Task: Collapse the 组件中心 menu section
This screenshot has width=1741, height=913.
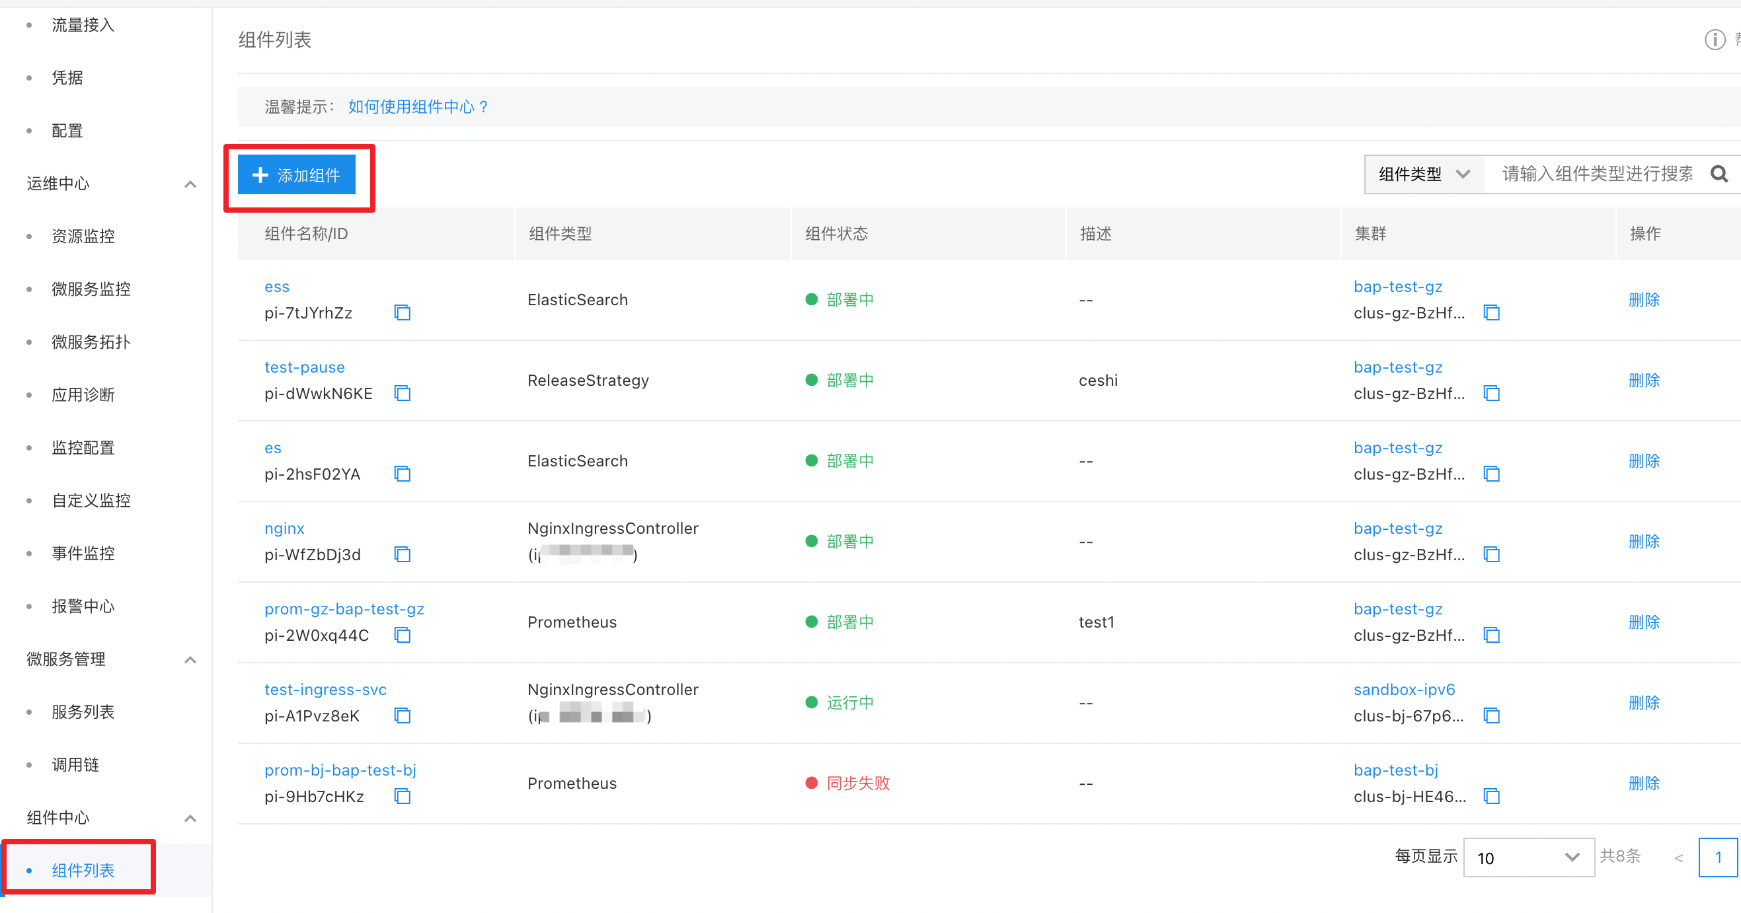Action: (x=190, y=818)
